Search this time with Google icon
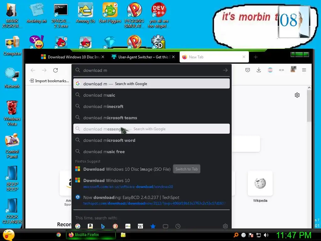The image size is (321, 241). click(78, 226)
